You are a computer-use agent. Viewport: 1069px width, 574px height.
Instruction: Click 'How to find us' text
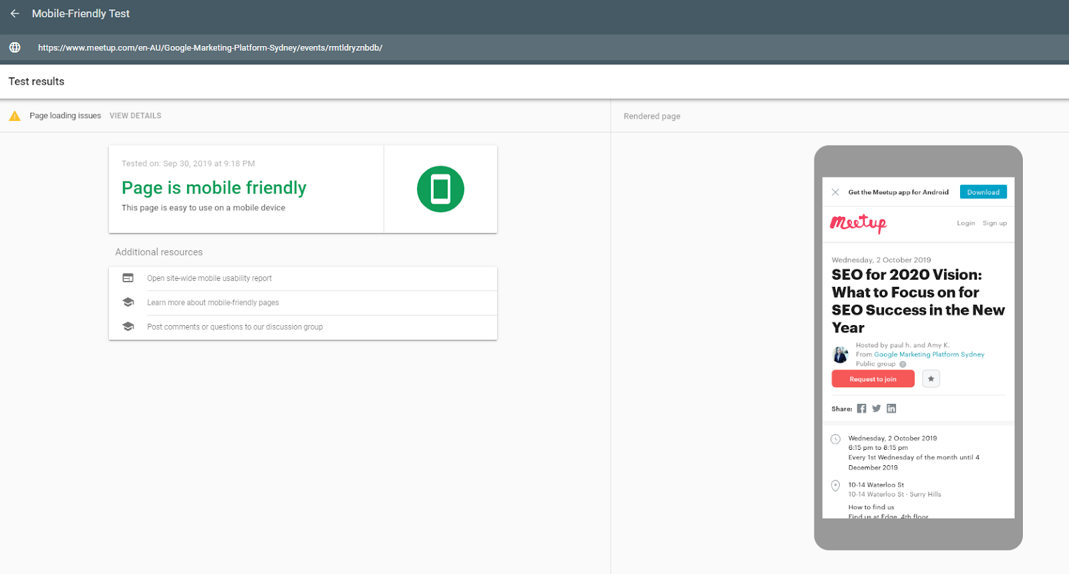point(871,507)
